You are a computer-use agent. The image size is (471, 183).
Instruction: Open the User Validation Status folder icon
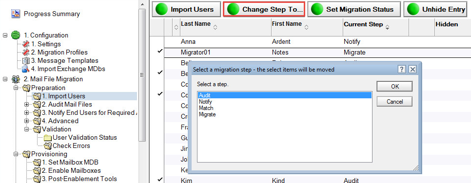coord(48,138)
